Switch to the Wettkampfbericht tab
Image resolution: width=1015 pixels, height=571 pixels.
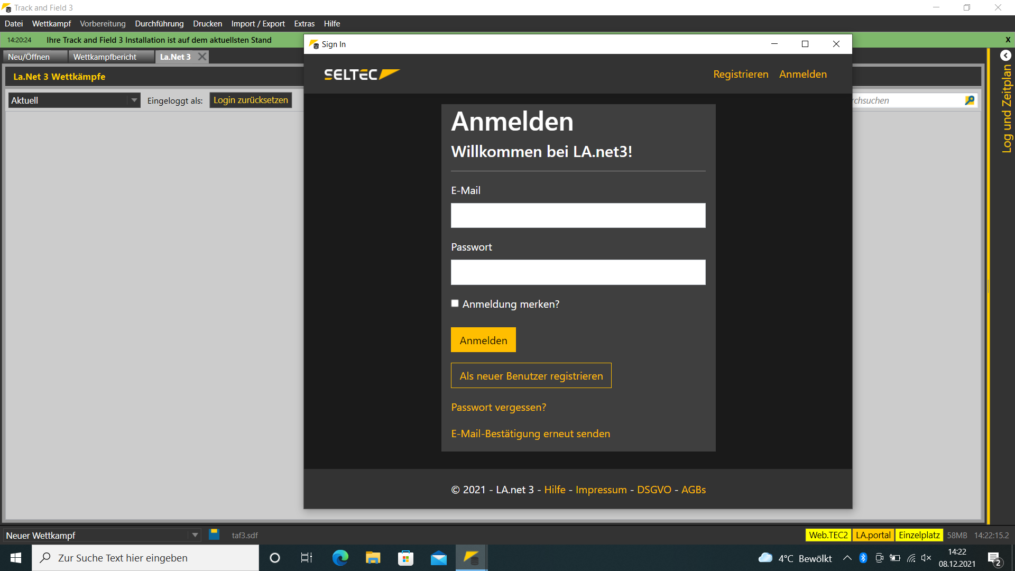pyautogui.click(x=111, y=57)
